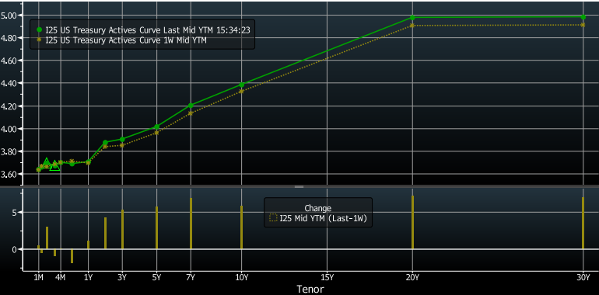The height and width of the screenshot is (295, 599).
Task: Click the green 2Y data point near 3.88
Action: coord(106,143)
